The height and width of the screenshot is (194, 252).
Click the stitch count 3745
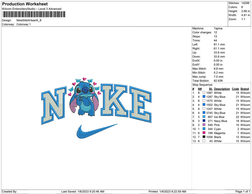(209, 113)
